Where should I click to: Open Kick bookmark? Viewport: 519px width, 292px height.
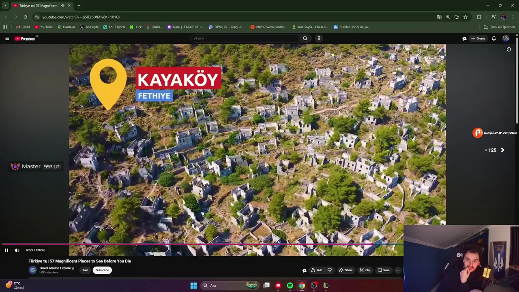(136, 27)
